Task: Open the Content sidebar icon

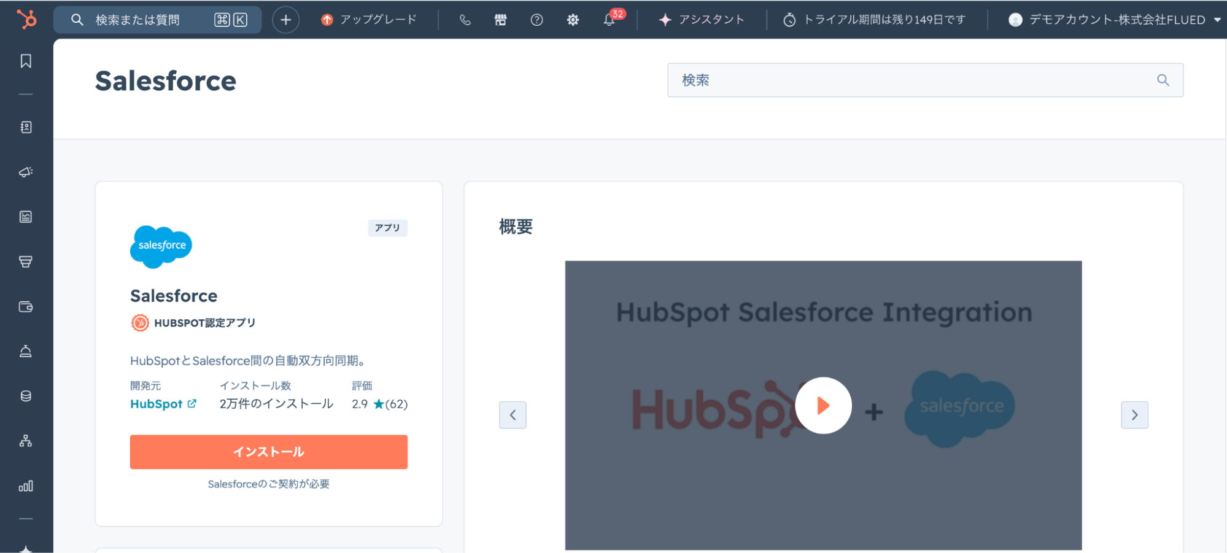Action: 26,217
